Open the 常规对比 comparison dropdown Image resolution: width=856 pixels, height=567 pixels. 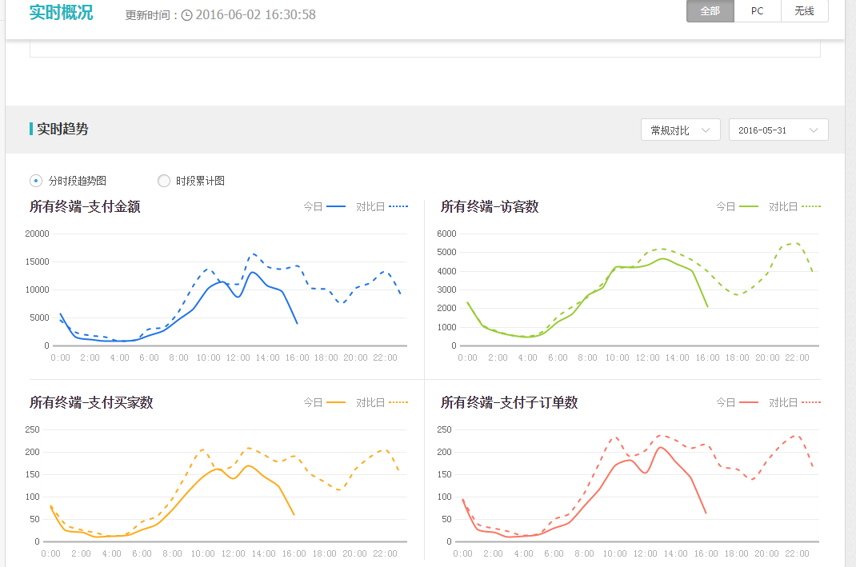(x=680, y=130)
